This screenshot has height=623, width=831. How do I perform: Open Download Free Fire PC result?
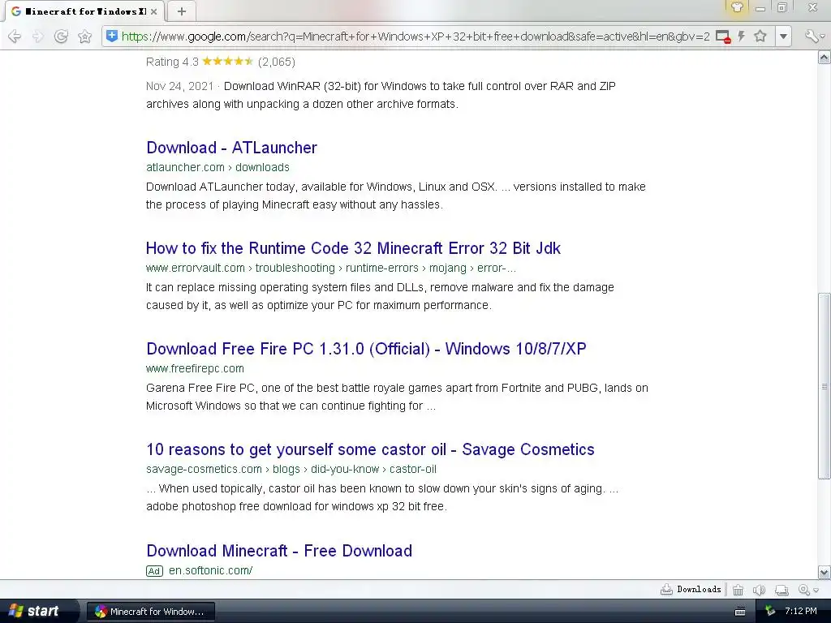(366, 349)
